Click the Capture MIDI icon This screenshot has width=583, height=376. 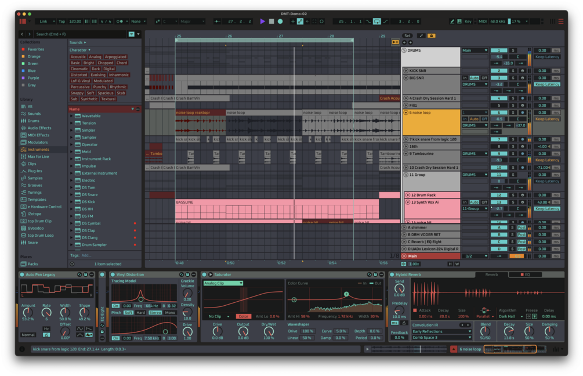(314, 21)
